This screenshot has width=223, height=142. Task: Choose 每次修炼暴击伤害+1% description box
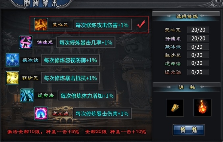pyautogui.click(x=102, y=113)
